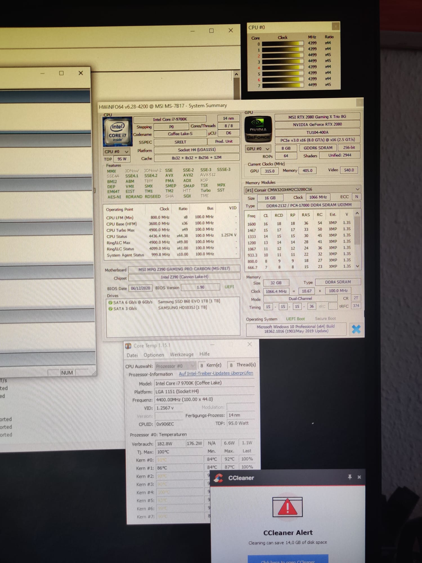Click the tRFC 374 value
The height and width of the screenshot is (563, 422).
pyautogui.click(x=356, y=305)
